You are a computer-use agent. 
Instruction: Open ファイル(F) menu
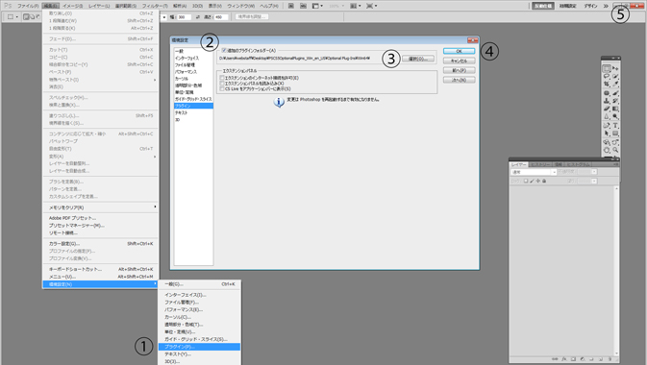coord(28,6)
